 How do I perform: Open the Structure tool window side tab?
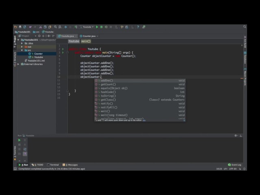tap(15, 59)
